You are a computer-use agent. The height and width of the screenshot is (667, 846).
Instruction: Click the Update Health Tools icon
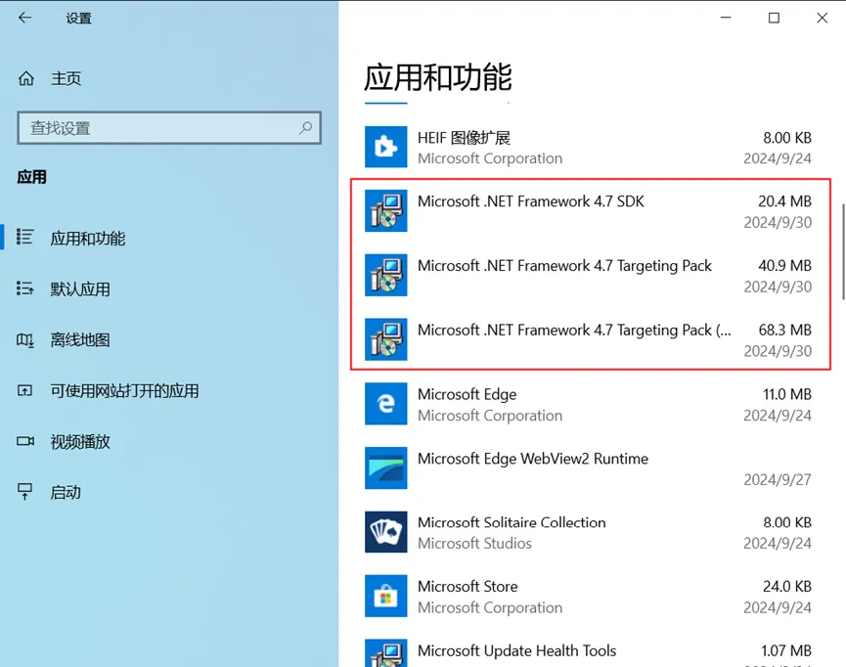tap(385, 653)
